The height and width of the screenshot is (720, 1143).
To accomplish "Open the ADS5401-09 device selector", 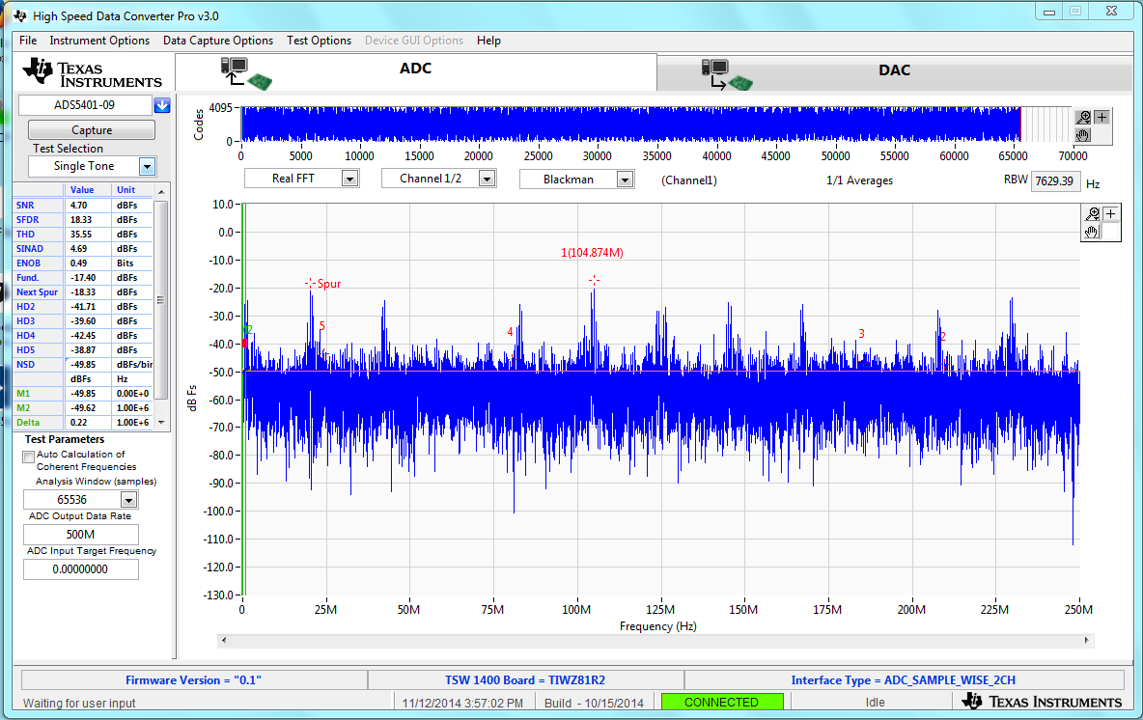I will tap(85, 105).
